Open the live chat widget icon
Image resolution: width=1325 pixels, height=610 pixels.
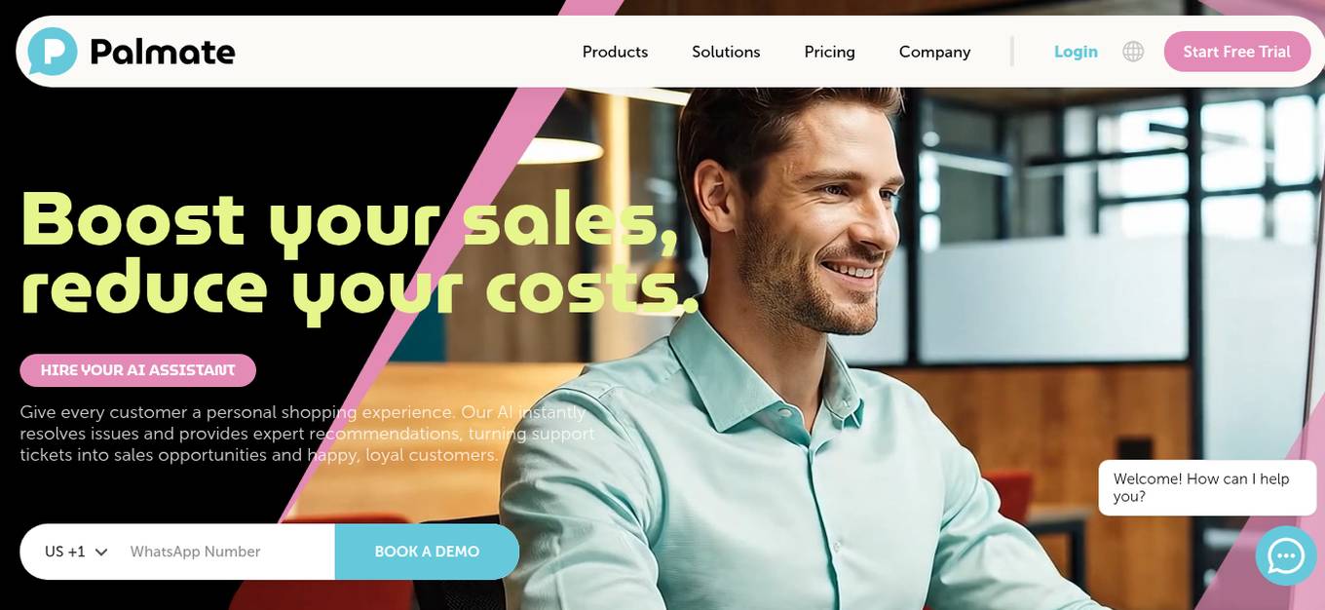tap(1286, 555)
